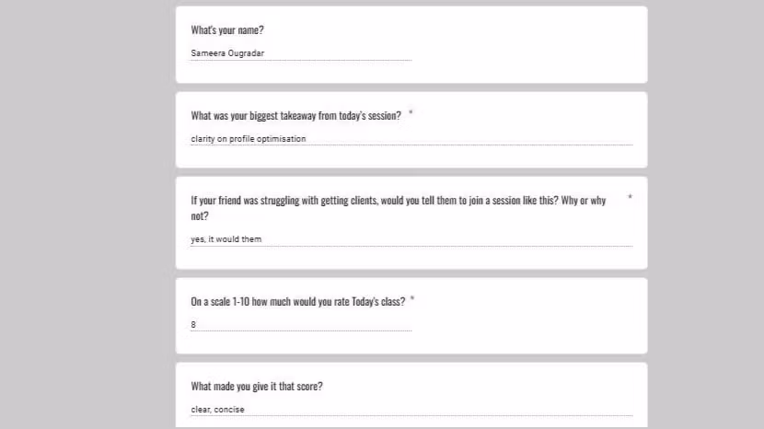
Task: Click 'What made you give it that score?' title
Action: click(x=256, y=387)
